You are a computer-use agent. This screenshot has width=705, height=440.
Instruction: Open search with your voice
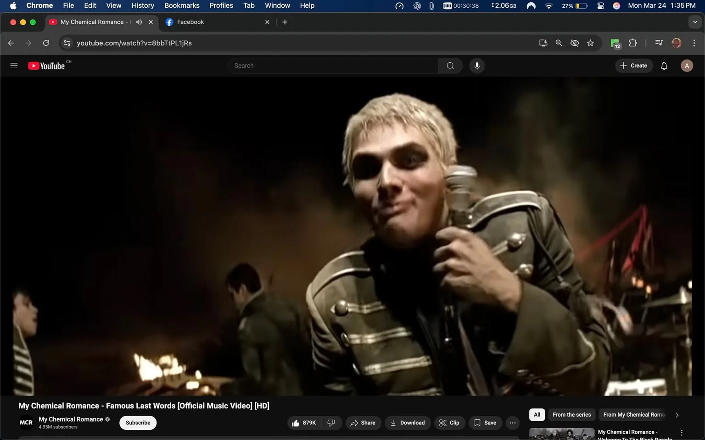click(x=477, y=66)
